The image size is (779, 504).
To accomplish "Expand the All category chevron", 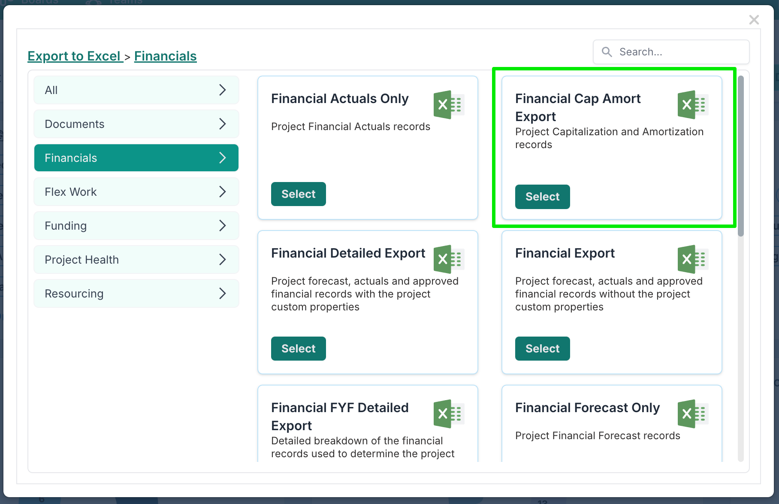I will (x=223, y=90).
